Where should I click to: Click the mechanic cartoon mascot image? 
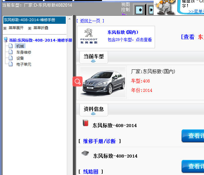pos(165,7)
